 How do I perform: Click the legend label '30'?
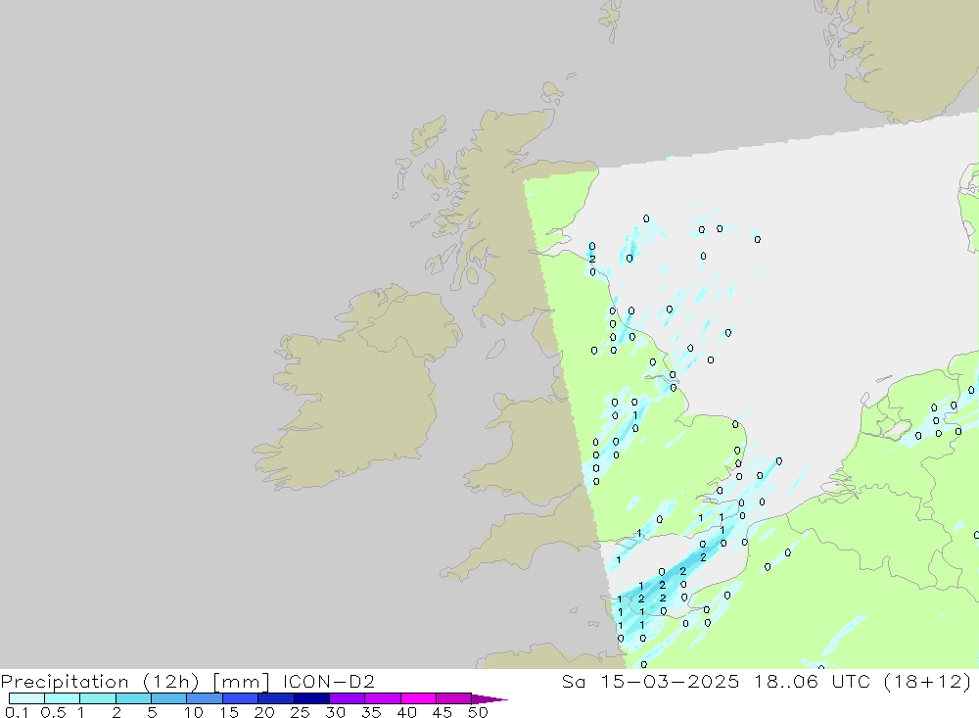[x=335, y=712]
